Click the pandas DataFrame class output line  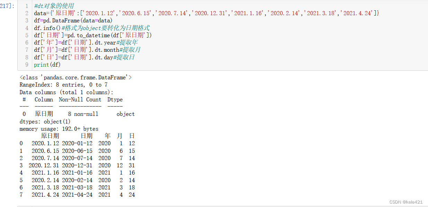tap(75, 77)
